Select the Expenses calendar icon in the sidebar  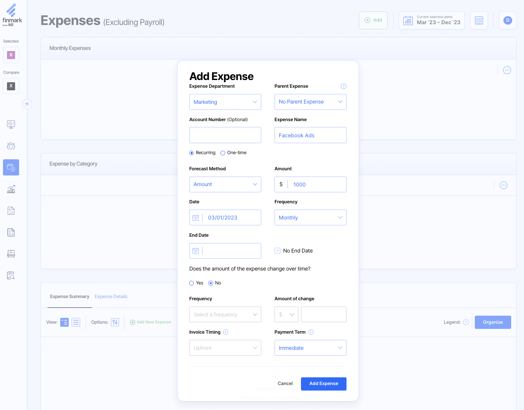click(x=11, y=167)
